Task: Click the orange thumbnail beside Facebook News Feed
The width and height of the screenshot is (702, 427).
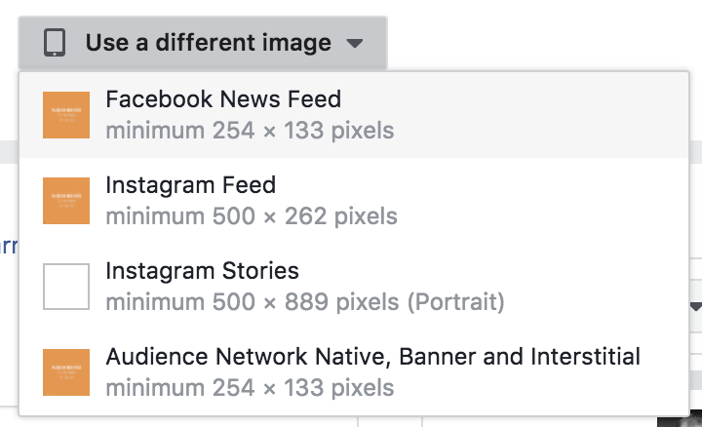Action: click(x=66, y=115)
